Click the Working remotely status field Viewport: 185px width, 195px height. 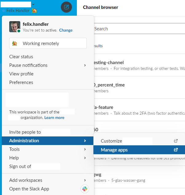pos(48,43)
